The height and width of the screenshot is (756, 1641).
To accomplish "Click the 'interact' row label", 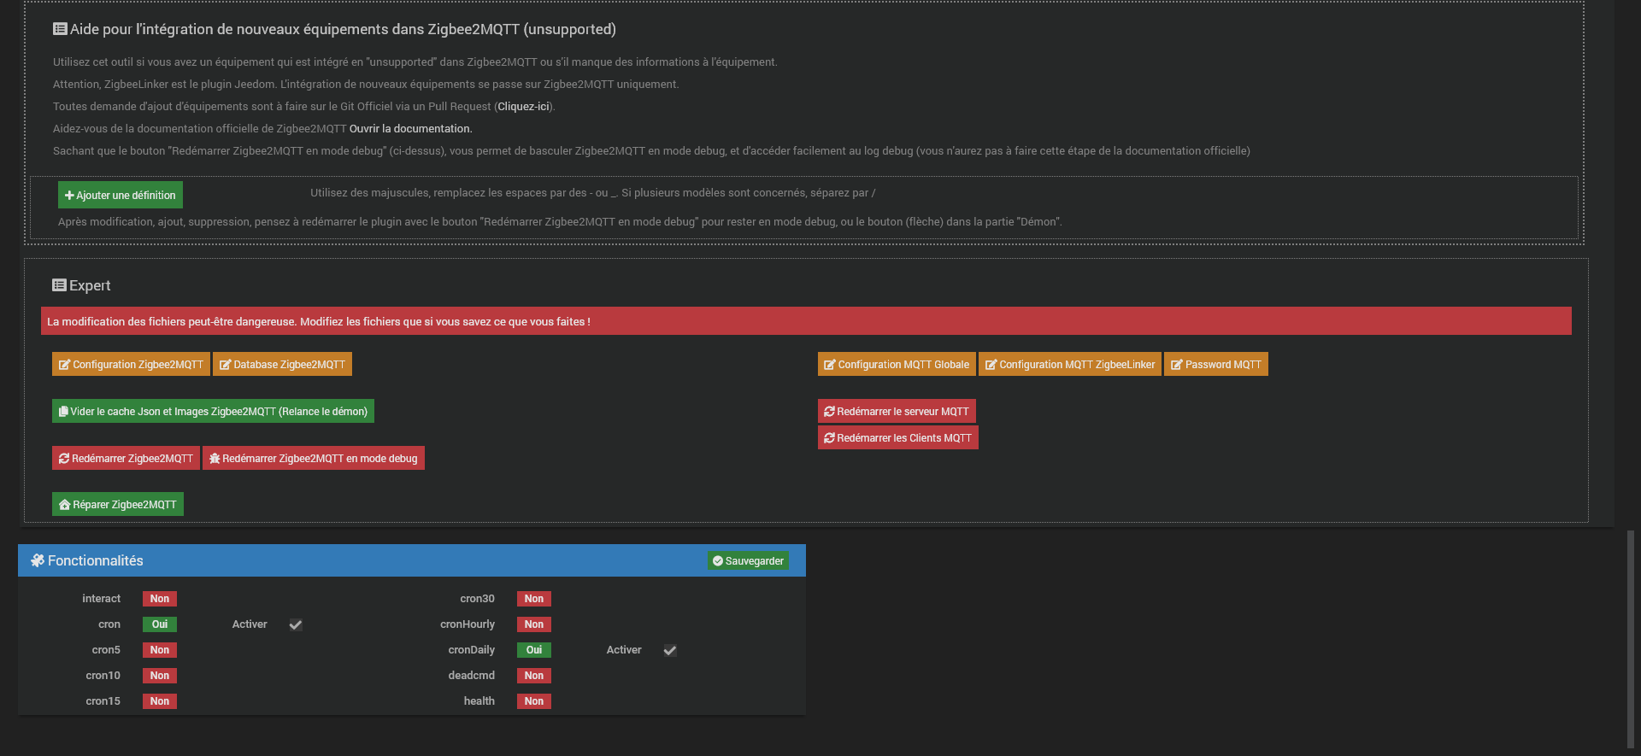I will [x=102, y=599].
